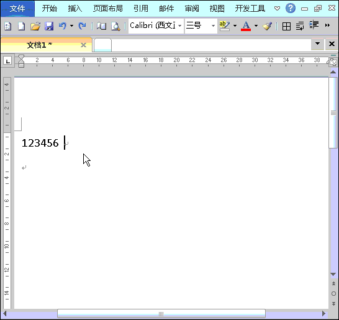
Task: Save the document with the floppy disk icon
Action: 49,26
